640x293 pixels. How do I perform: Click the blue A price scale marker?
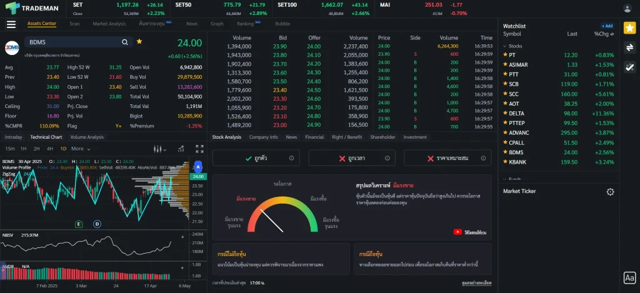[x=198, y=167]
